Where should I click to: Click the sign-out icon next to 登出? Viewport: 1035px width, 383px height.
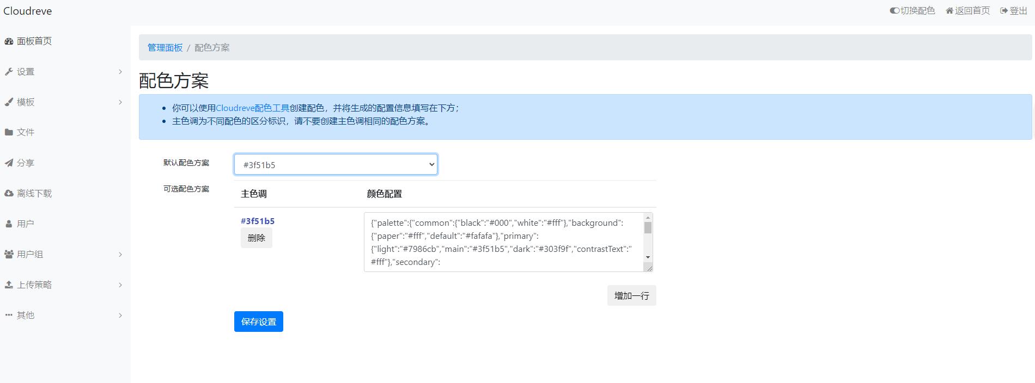coord(1004,11)
